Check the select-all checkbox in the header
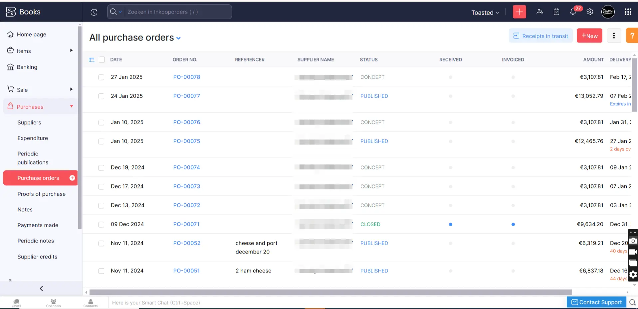The image size is (638, 309). [x=102, y=59]
